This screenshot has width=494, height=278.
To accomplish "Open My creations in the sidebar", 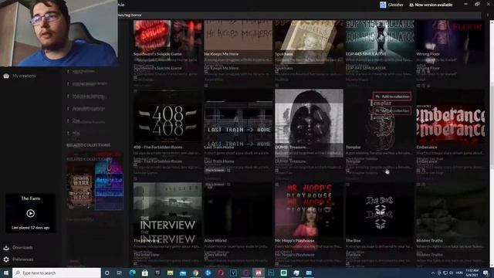I will 19,76.
